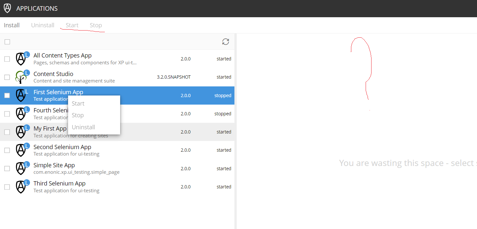Click First Selenium App row name
477x229 pixels.
point(58,92)
